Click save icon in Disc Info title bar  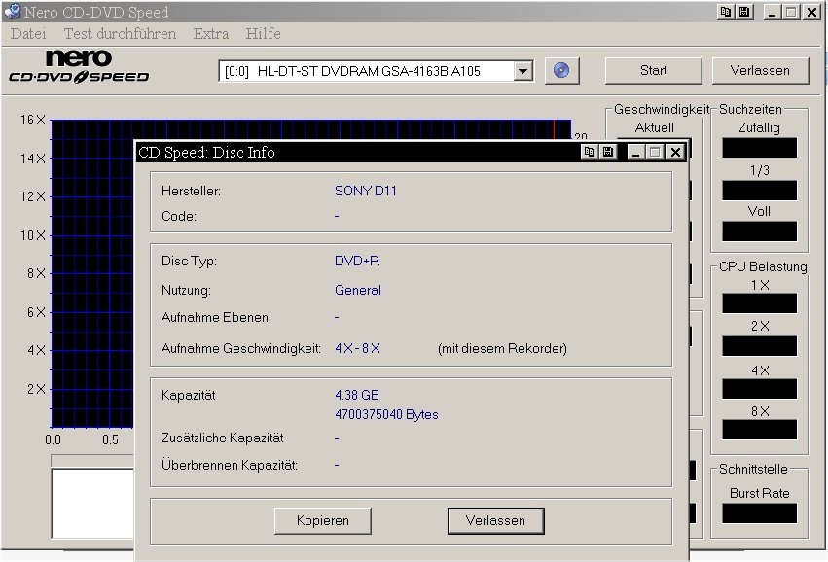click(x=608, y=152)
